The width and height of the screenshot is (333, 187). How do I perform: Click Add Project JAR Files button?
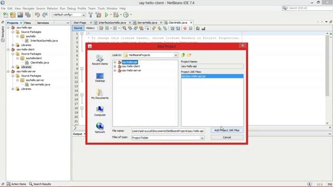click(x=227, y=130)
